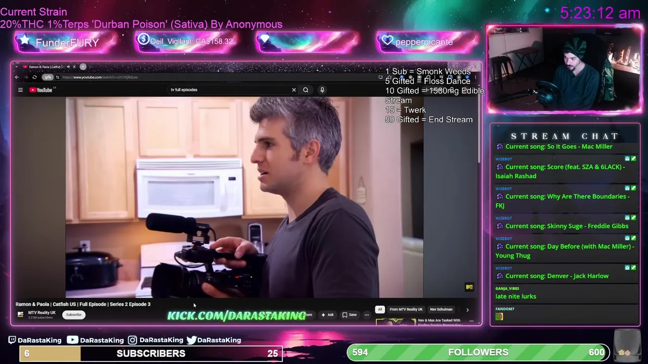Click 'Day Before (with Mac Miller)' chat message

click(x=565, y=251)
